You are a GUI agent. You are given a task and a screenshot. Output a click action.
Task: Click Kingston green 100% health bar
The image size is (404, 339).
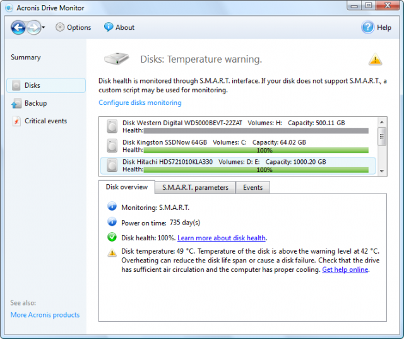[256, 151]
